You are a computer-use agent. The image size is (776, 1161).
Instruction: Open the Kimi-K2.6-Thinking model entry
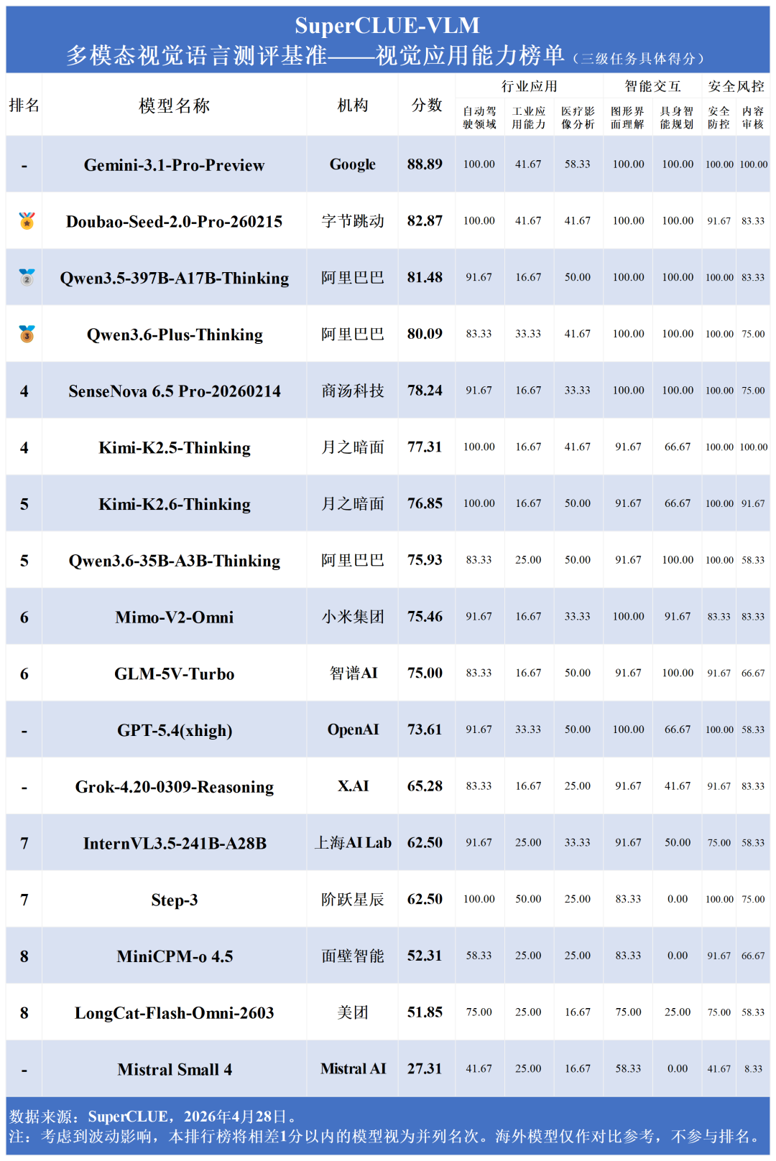pos(175,504)
